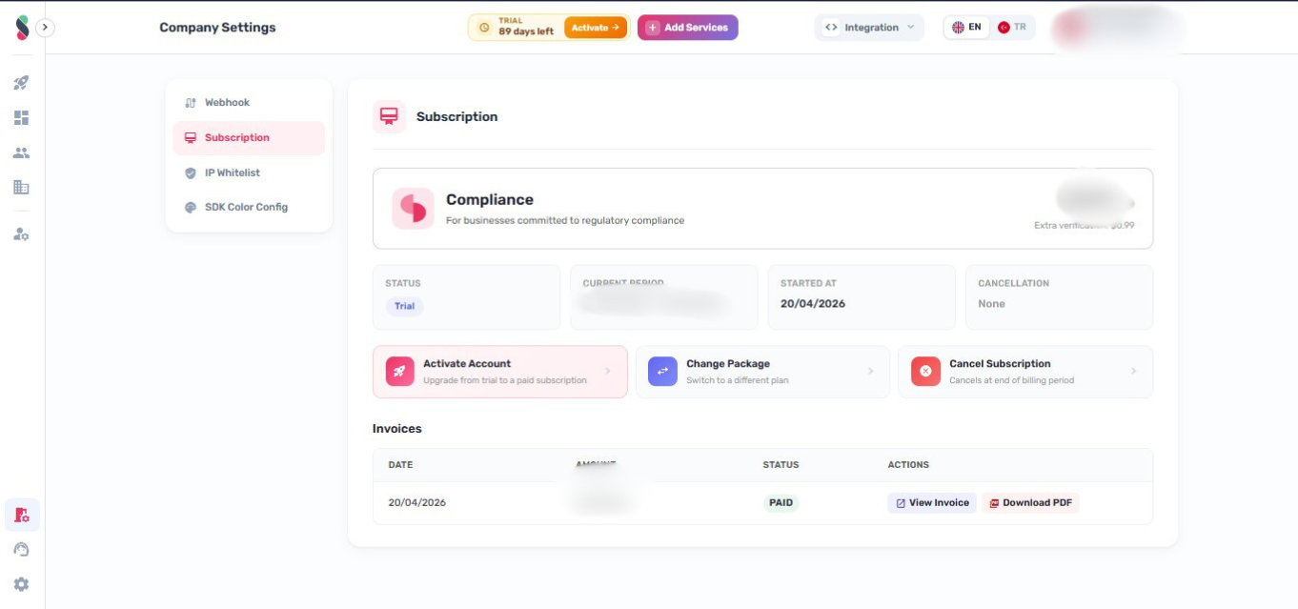
Task: Click Add Services button
Action: click(688, 28)
